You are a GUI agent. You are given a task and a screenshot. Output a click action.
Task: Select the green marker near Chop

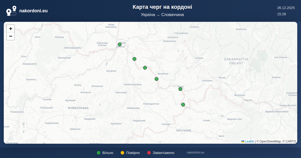click(x=120, y=44)
